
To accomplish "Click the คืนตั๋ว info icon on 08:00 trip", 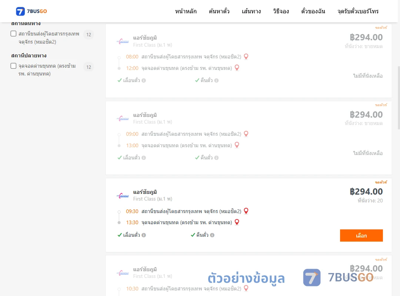I will 216,81.
